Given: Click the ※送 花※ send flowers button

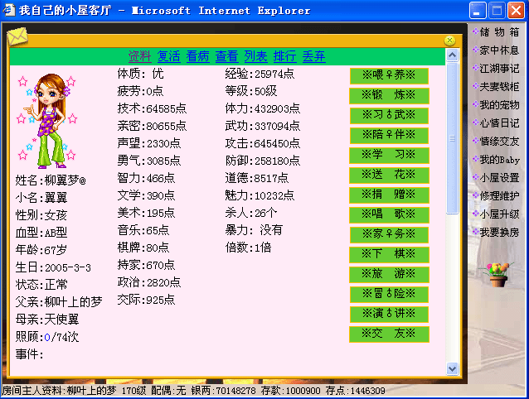Looking at the screenshot, I should pos(389,175).
